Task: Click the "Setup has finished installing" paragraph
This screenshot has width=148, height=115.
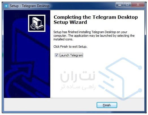Action: point(94,36)
